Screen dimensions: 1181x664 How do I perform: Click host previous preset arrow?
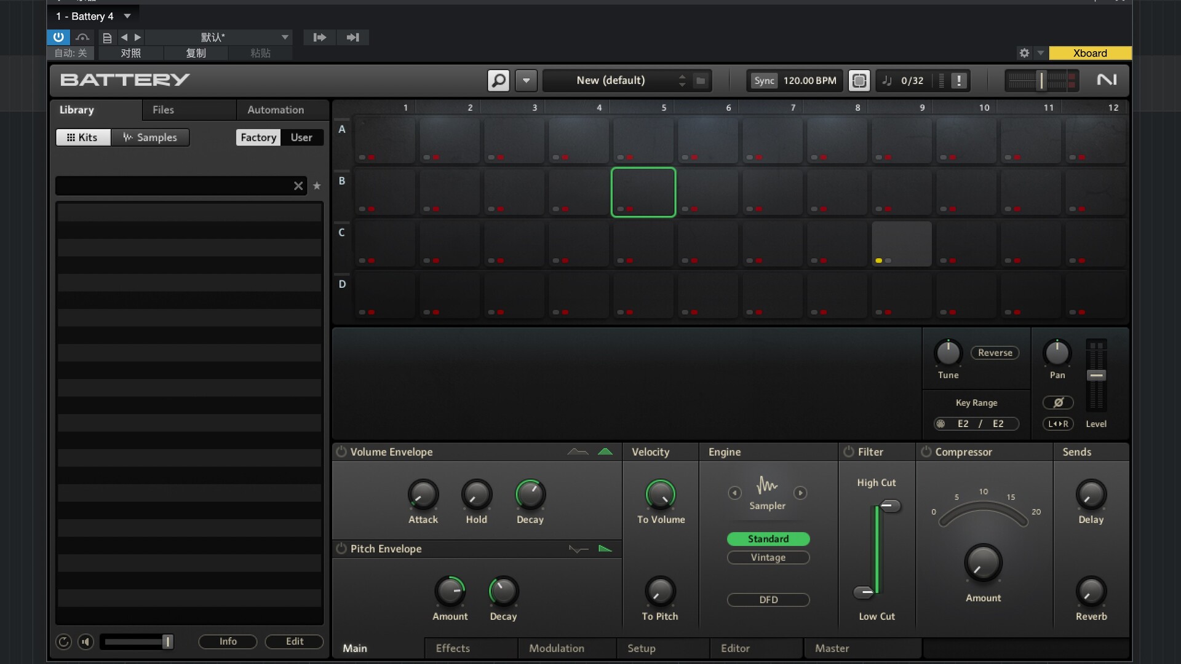click(x=124, y=37)
